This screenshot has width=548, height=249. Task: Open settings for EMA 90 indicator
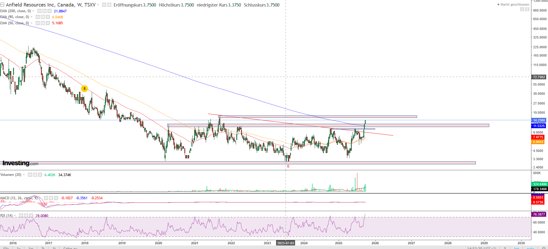tap(43, 17)
